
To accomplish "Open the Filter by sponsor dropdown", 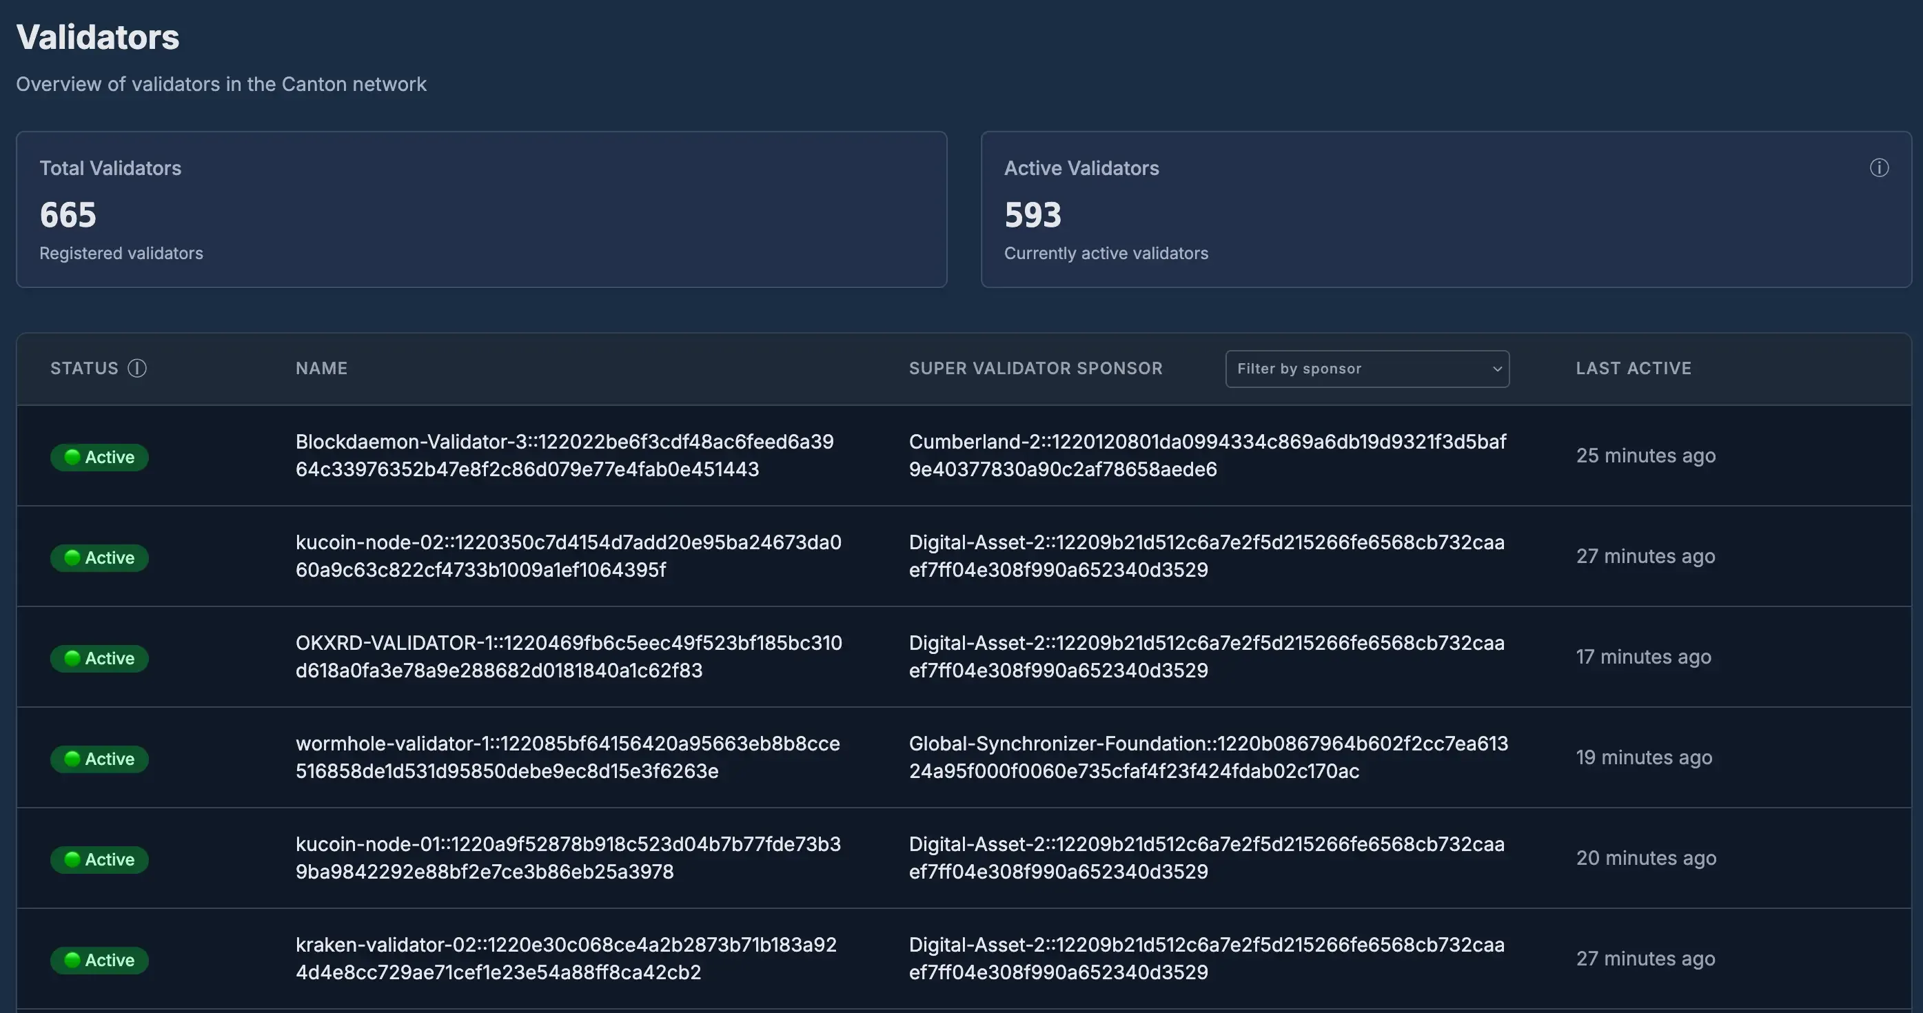I will pyautogui.click(x=1366, y=369).
